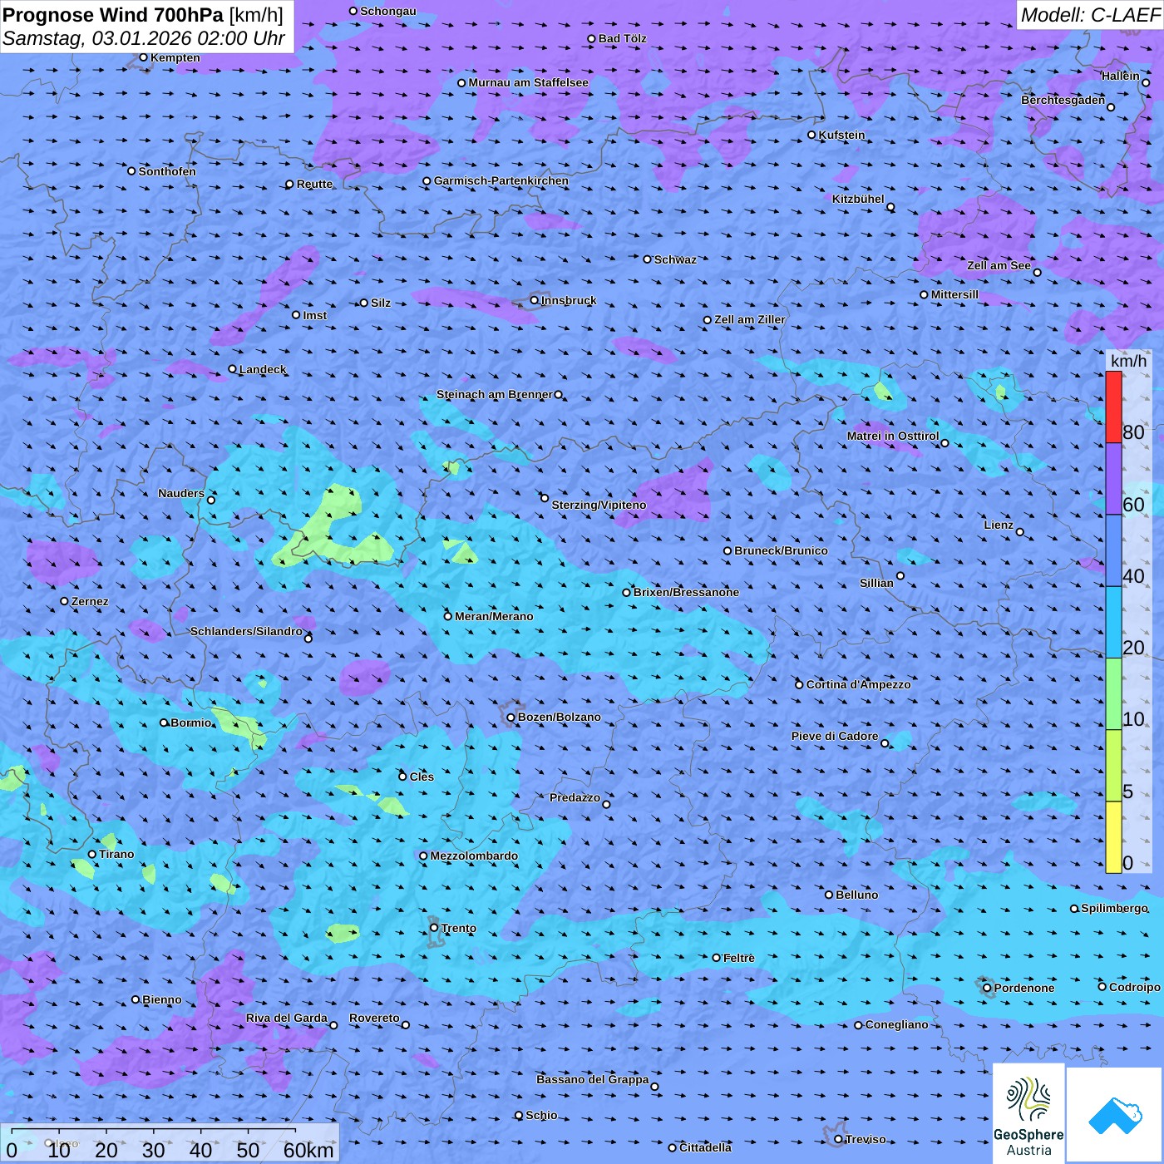Select the Landeck city label
The width and height of the screenshot is (1164, 1164).
[263, 369]
